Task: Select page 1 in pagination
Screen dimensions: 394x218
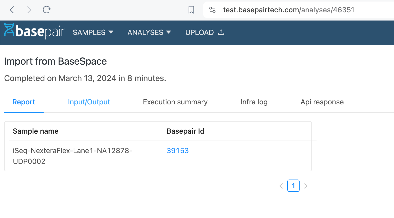Action: point(293,186)
